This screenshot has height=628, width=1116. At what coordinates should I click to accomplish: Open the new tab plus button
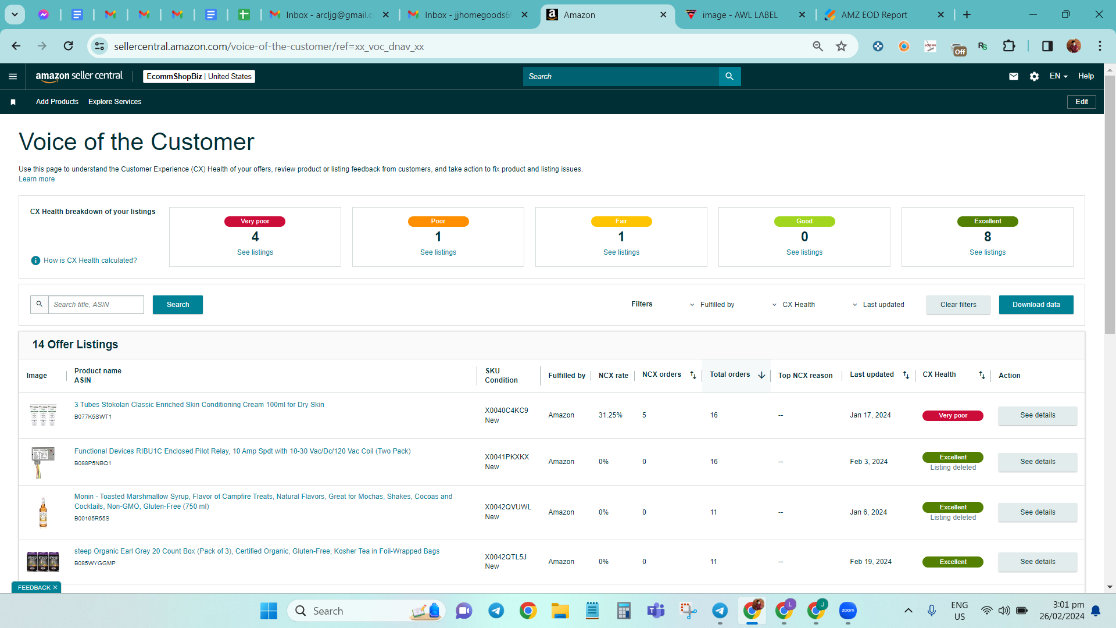(967, 15)
